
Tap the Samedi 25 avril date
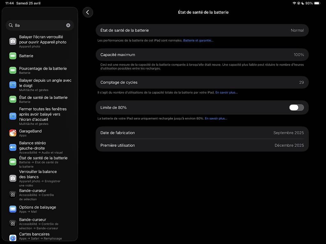pyautogui.click(x=28, y=3)
